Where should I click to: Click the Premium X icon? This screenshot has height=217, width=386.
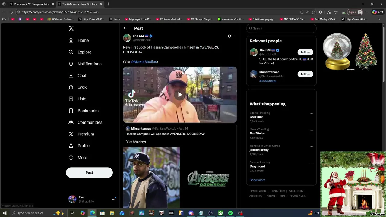pos(71,134)
